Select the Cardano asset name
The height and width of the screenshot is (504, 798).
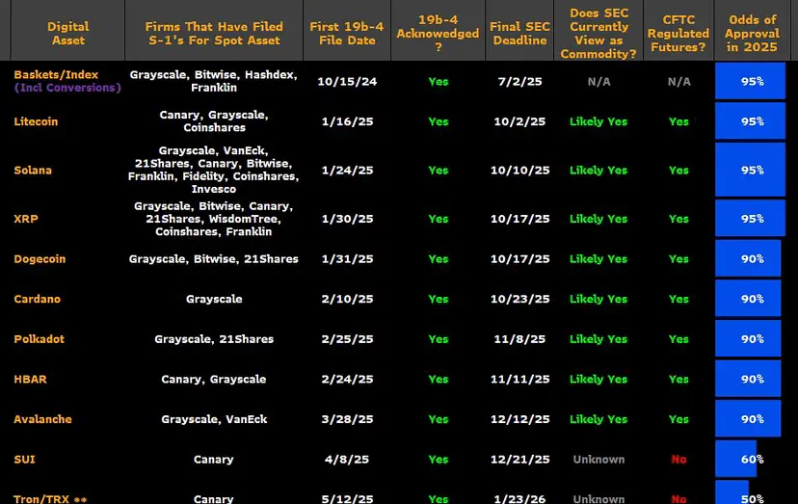[38, 299]
